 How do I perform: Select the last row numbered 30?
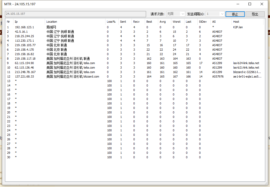click(x=9, y=157)
